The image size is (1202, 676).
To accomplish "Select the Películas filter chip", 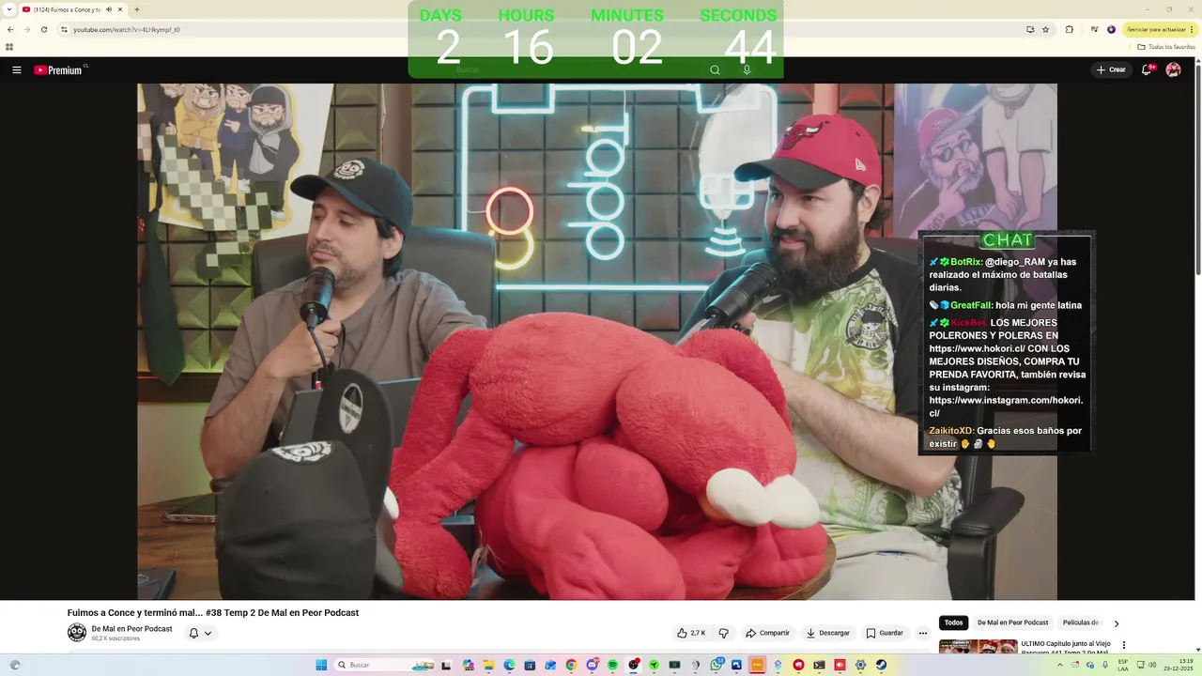I will tap(1080, 622).
